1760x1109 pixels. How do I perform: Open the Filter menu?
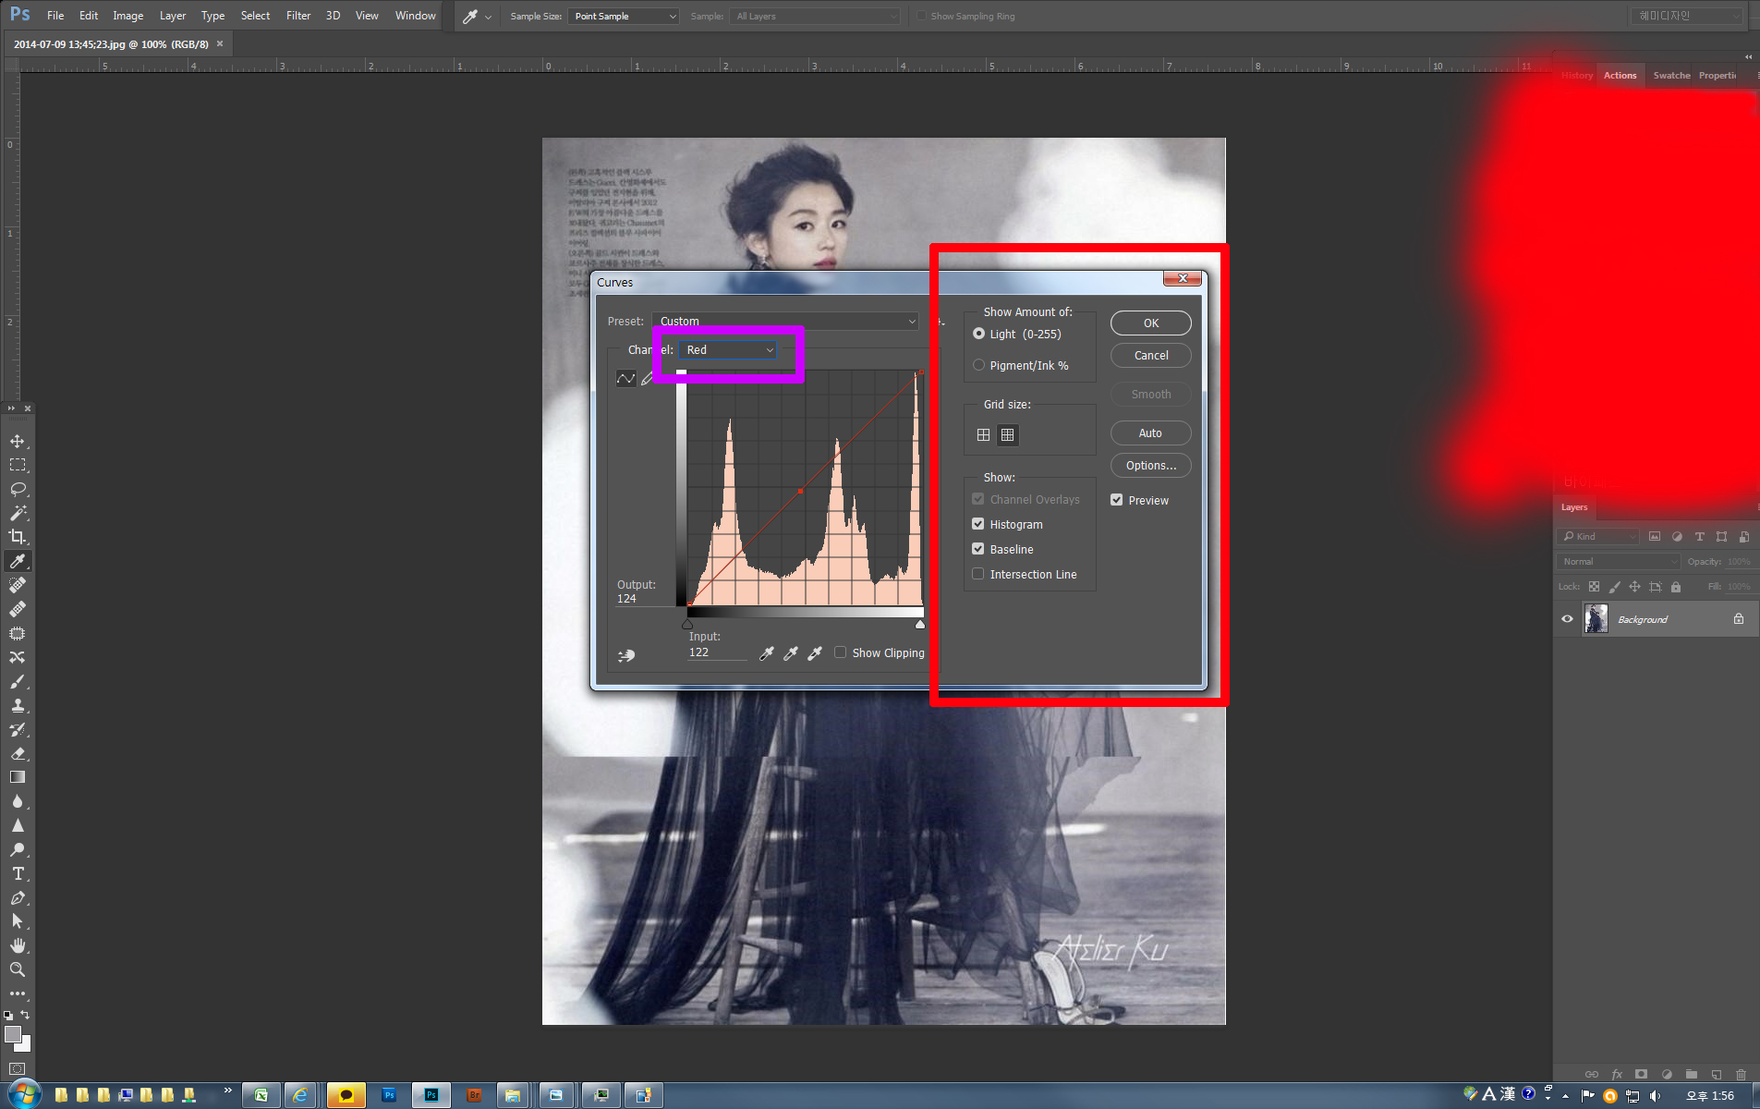click(297, 16)
